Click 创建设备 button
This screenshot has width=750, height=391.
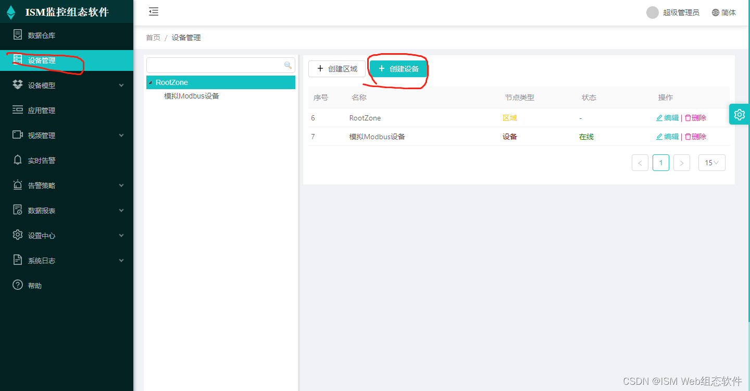click(398, 69)
